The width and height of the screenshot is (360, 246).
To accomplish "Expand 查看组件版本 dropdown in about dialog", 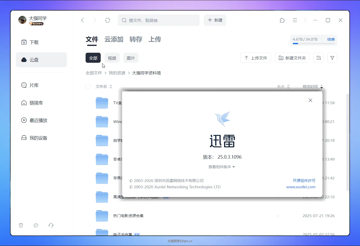I will click(222, 167).
